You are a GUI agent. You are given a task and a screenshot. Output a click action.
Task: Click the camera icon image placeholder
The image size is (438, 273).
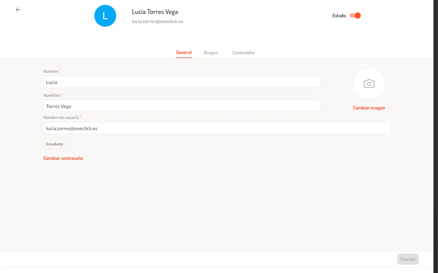(369, 83)
